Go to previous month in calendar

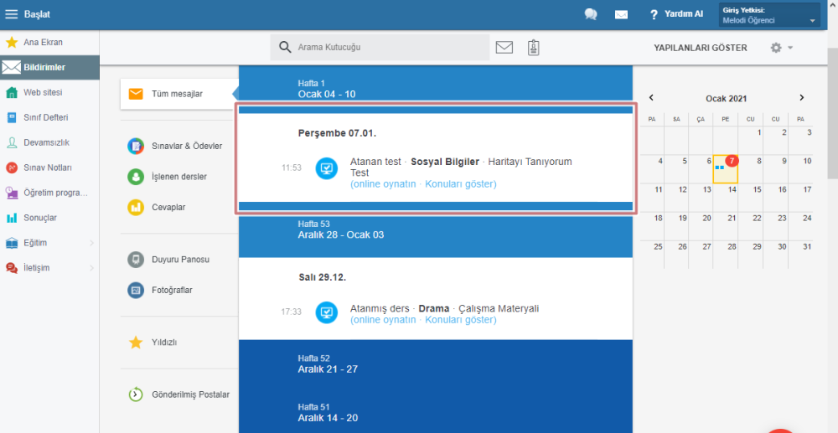(x=651, y=98)
